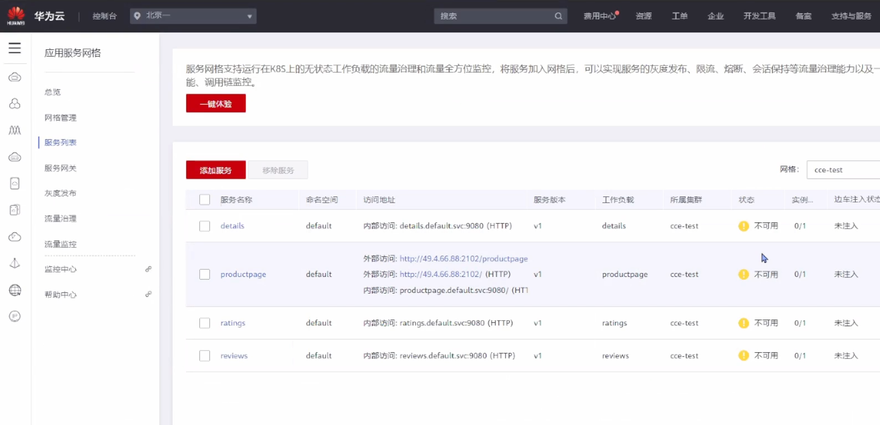
Task: Open the productpage service name link
Action: (x=243, y=274)
